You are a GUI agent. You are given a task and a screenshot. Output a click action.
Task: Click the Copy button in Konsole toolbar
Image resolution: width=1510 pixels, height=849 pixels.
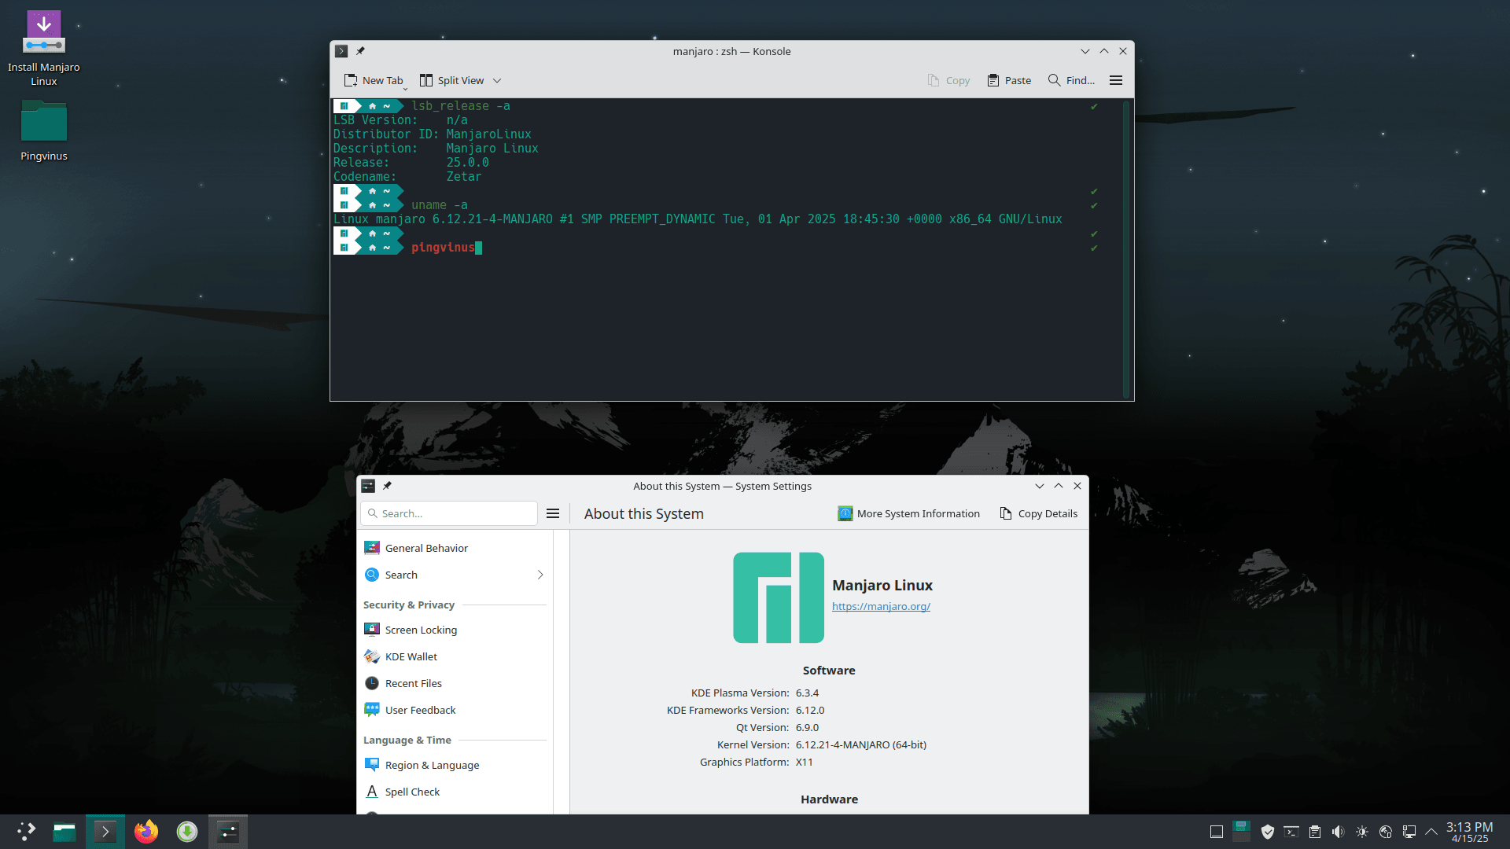(948, 80)
